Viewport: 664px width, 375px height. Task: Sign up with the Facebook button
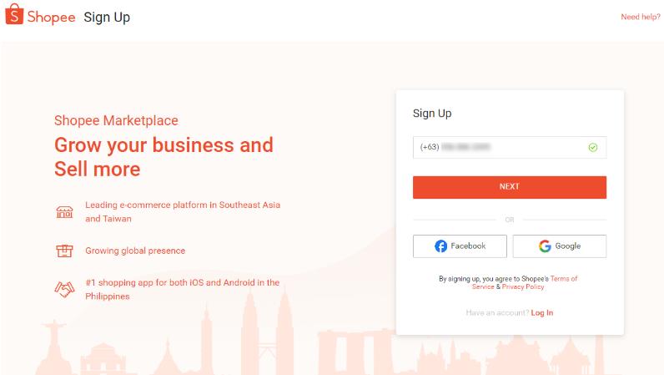460,246
